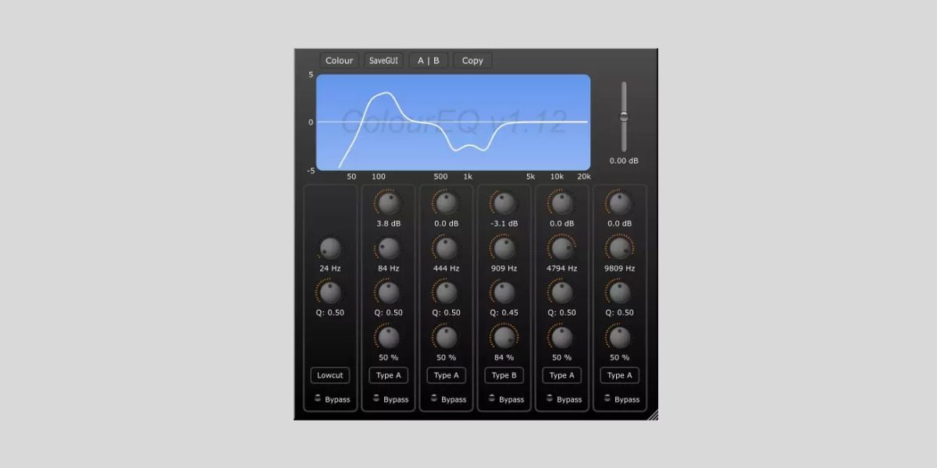
Task: Click the Q: 0.45 value label
Action: click(504, 313)
